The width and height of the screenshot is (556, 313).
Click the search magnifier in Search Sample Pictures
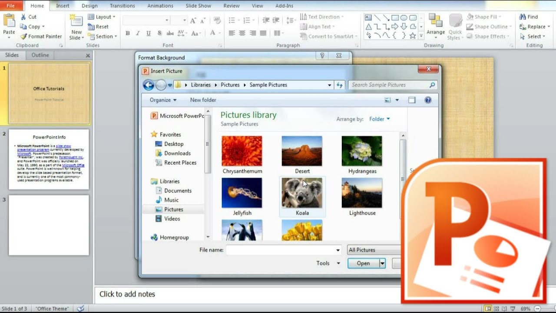click(432, 85)
